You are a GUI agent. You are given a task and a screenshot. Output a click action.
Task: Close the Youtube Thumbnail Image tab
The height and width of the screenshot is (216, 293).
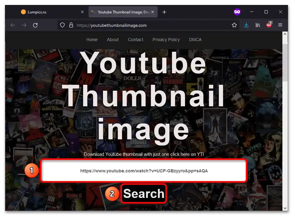point(153,12)
